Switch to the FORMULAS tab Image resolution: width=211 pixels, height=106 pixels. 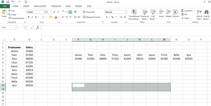[x=56, y=6]
